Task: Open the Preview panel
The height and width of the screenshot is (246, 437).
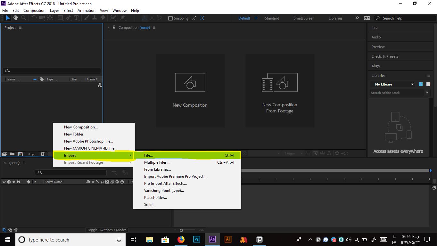Action: tap(378, 47)
